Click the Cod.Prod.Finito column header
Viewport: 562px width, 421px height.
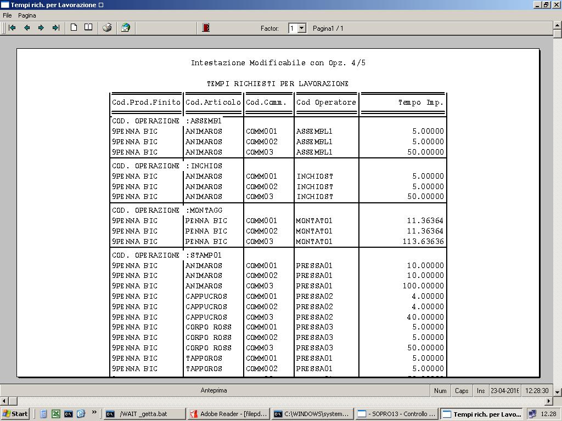click(146, 103)
